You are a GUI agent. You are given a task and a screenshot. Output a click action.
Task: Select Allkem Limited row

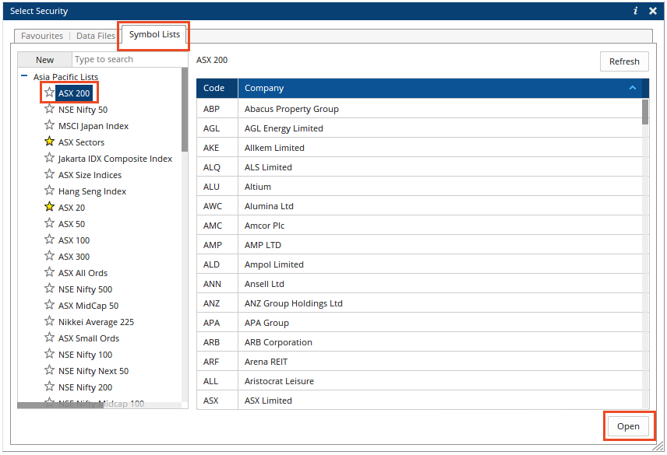(x=419, y=148)
